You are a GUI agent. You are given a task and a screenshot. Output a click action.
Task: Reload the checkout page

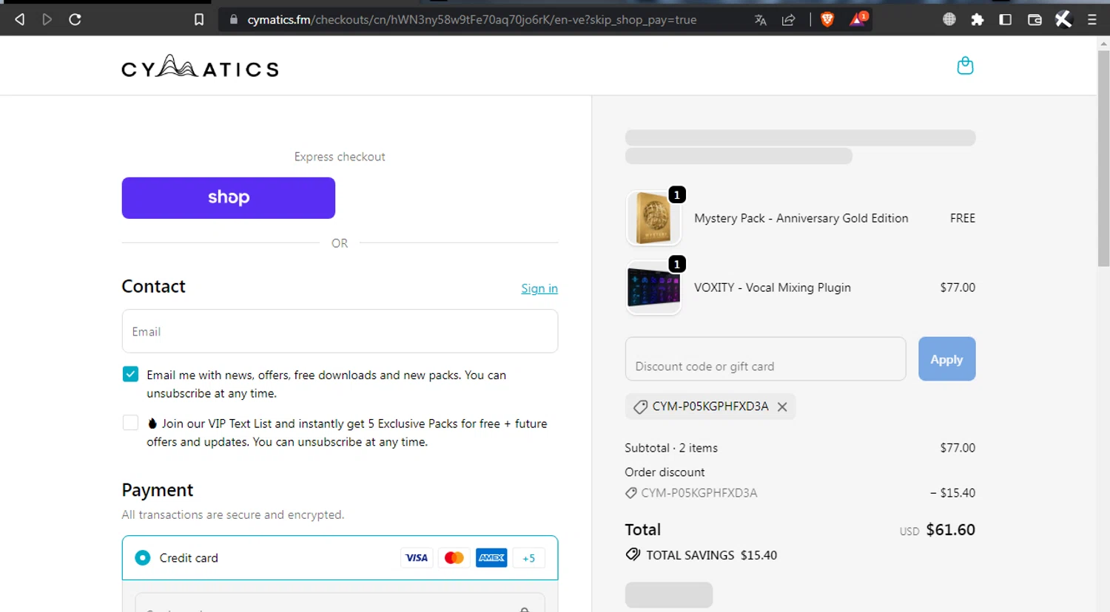[75, 19]
